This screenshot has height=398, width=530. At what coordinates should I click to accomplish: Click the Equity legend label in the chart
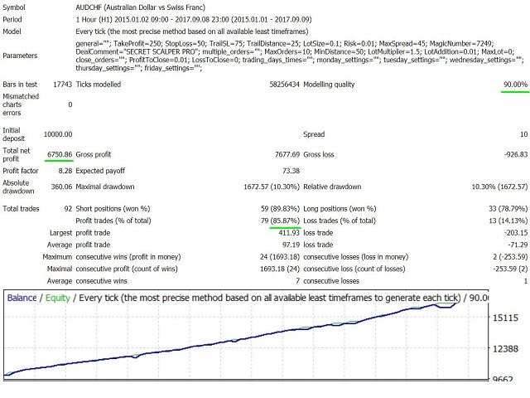tap(58, 298)
